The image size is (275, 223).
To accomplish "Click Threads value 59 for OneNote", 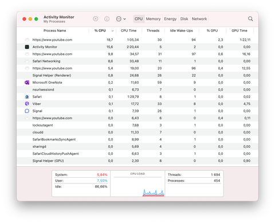I will (159, 83).
